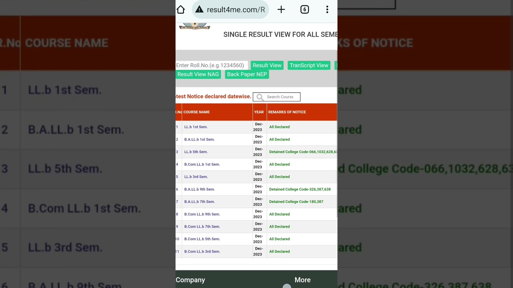Click in the Search Course box

click(x=277, y=97)
